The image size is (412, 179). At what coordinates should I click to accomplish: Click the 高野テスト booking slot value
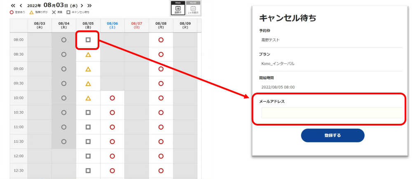271,40
